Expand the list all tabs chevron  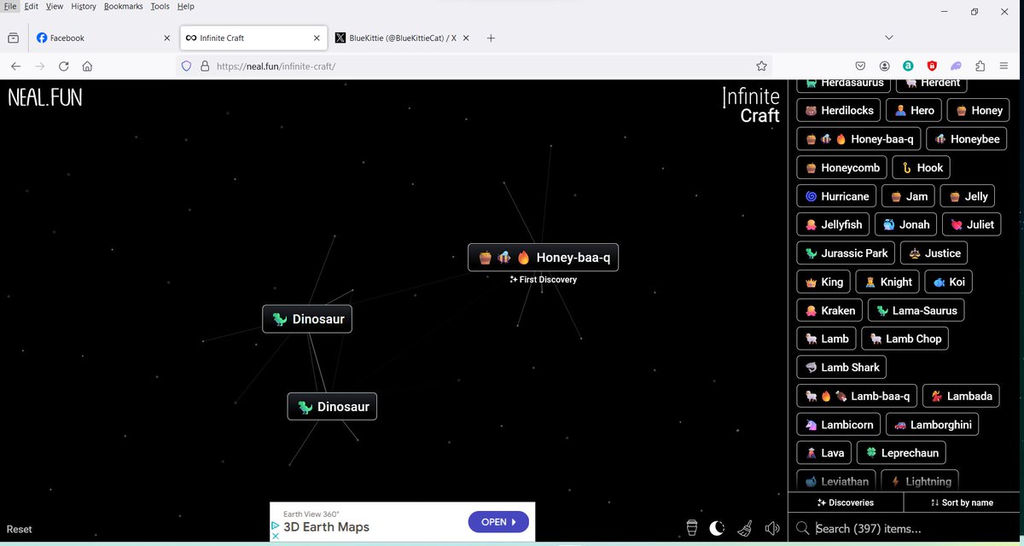888,38
